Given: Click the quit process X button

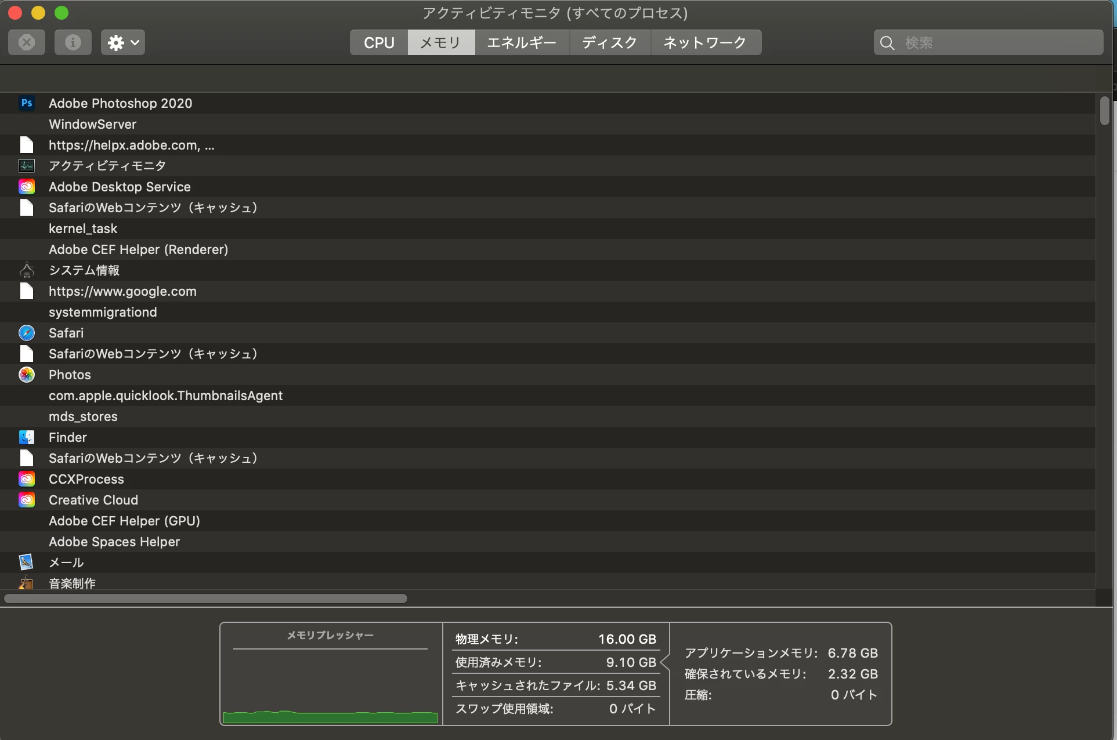Looking at the screenshot, I should pos(27,42).
